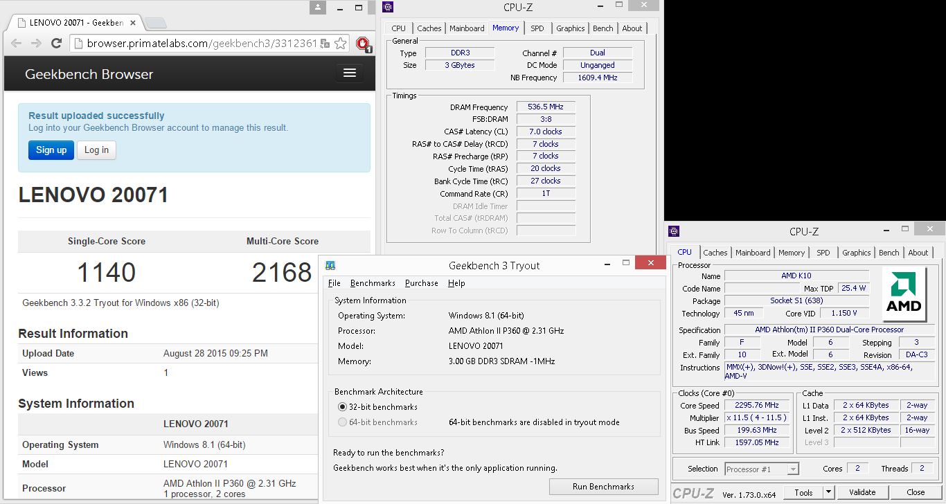Click the CPU-Z icon in the Memory window title bar
This screenshot has height=504, width=946.
point(388,7)
